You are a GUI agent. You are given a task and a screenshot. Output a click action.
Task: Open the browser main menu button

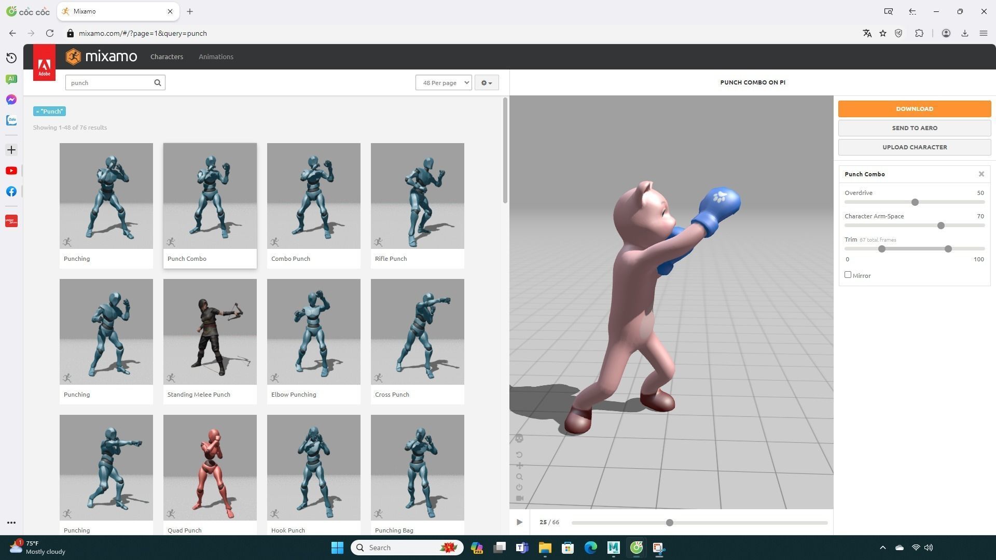tap(983, 33)
